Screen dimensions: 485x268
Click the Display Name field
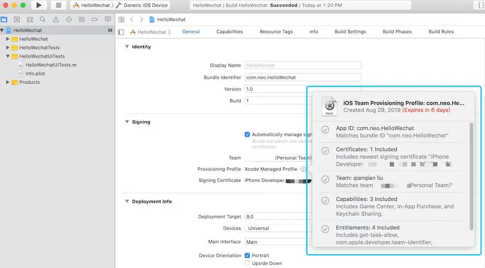[x=303, y=65]
